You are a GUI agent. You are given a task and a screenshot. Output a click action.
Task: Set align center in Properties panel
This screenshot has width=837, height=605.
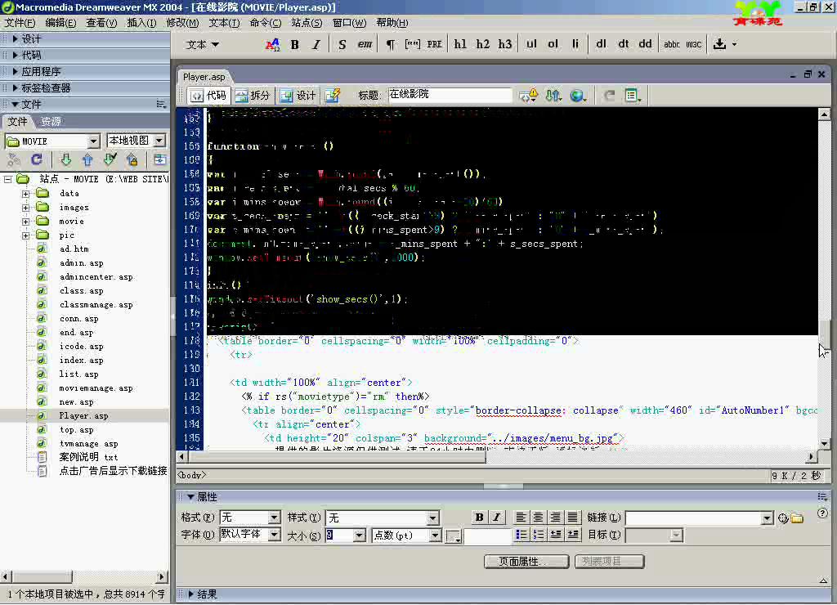click(538, 517)
